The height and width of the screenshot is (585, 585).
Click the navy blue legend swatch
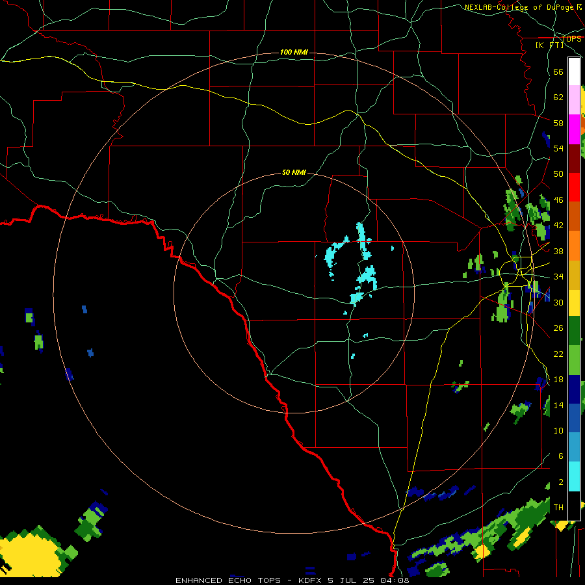pyautogui.click(x=574, y=389)
